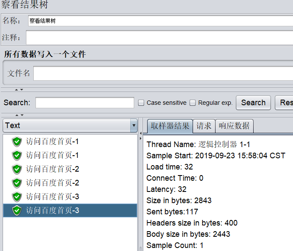Click the 所有数据写入一个文件 section heading

click(45, 54)
